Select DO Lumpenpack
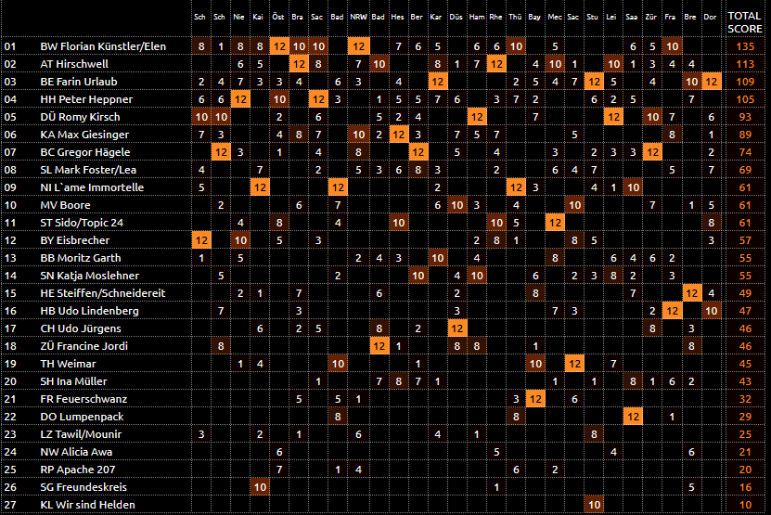 (83, 418)
